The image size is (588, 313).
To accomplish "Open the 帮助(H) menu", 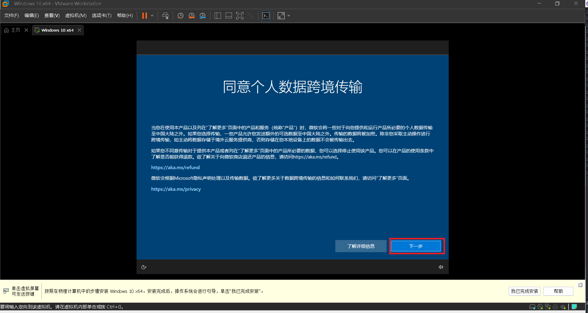I will [125, 16].
